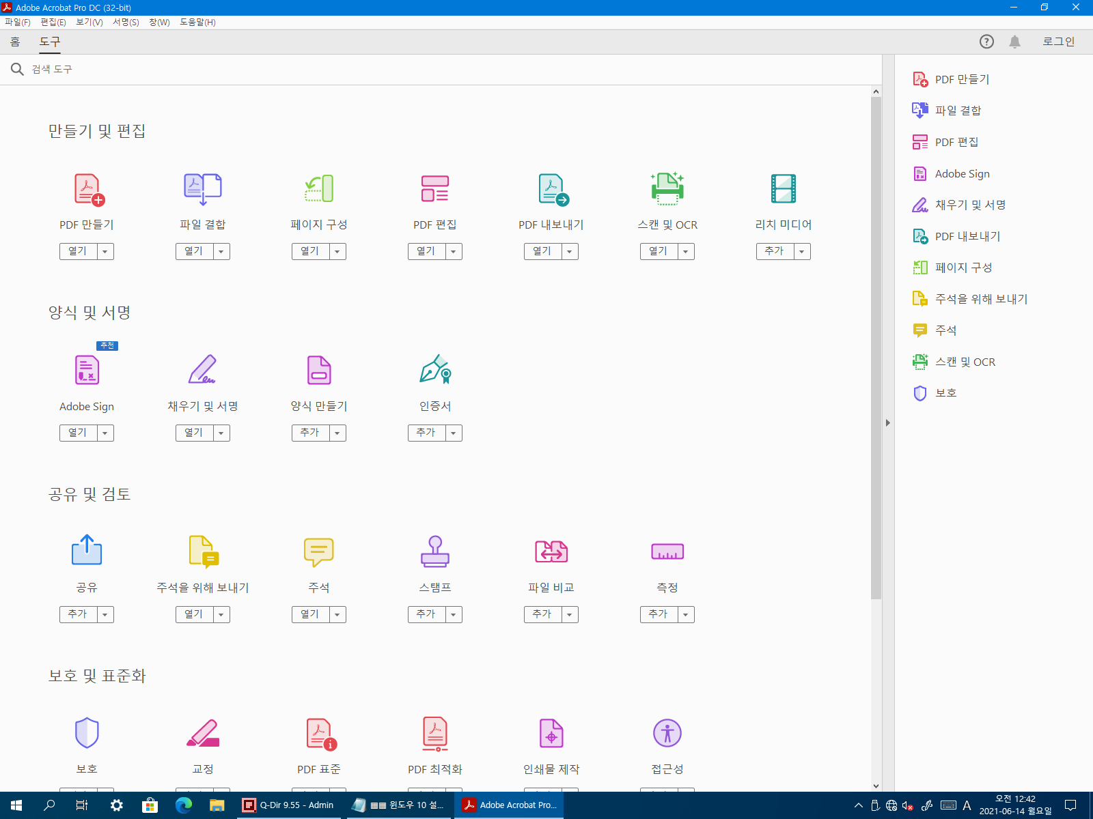The height and width of the screenshot is (819, 1093).
Task: Open 스캔 및 OCR in right sidebar
Action: pos(954,362)
